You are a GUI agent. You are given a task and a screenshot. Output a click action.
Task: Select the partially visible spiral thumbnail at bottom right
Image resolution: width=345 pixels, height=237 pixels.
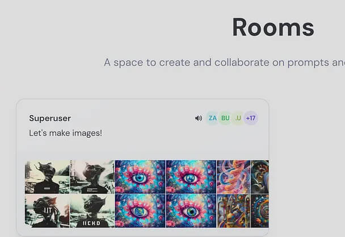(260, 211)
